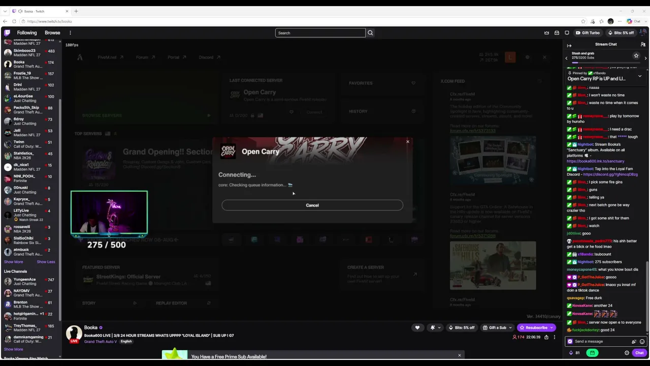Open the channel points balance 81

[574, 353]
